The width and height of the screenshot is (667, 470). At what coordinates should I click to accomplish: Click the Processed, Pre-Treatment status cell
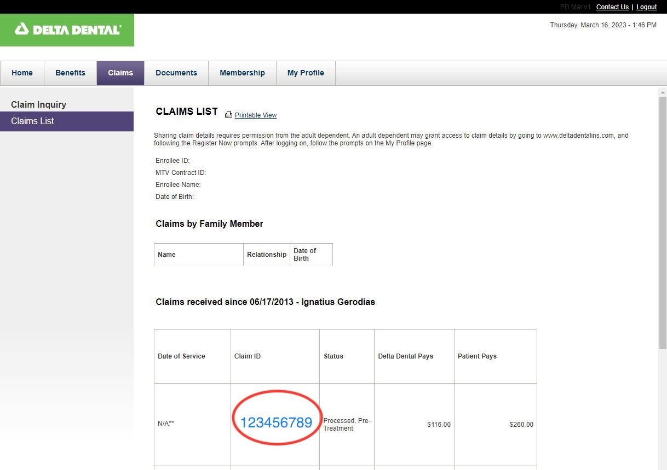(x=347, y=424)
